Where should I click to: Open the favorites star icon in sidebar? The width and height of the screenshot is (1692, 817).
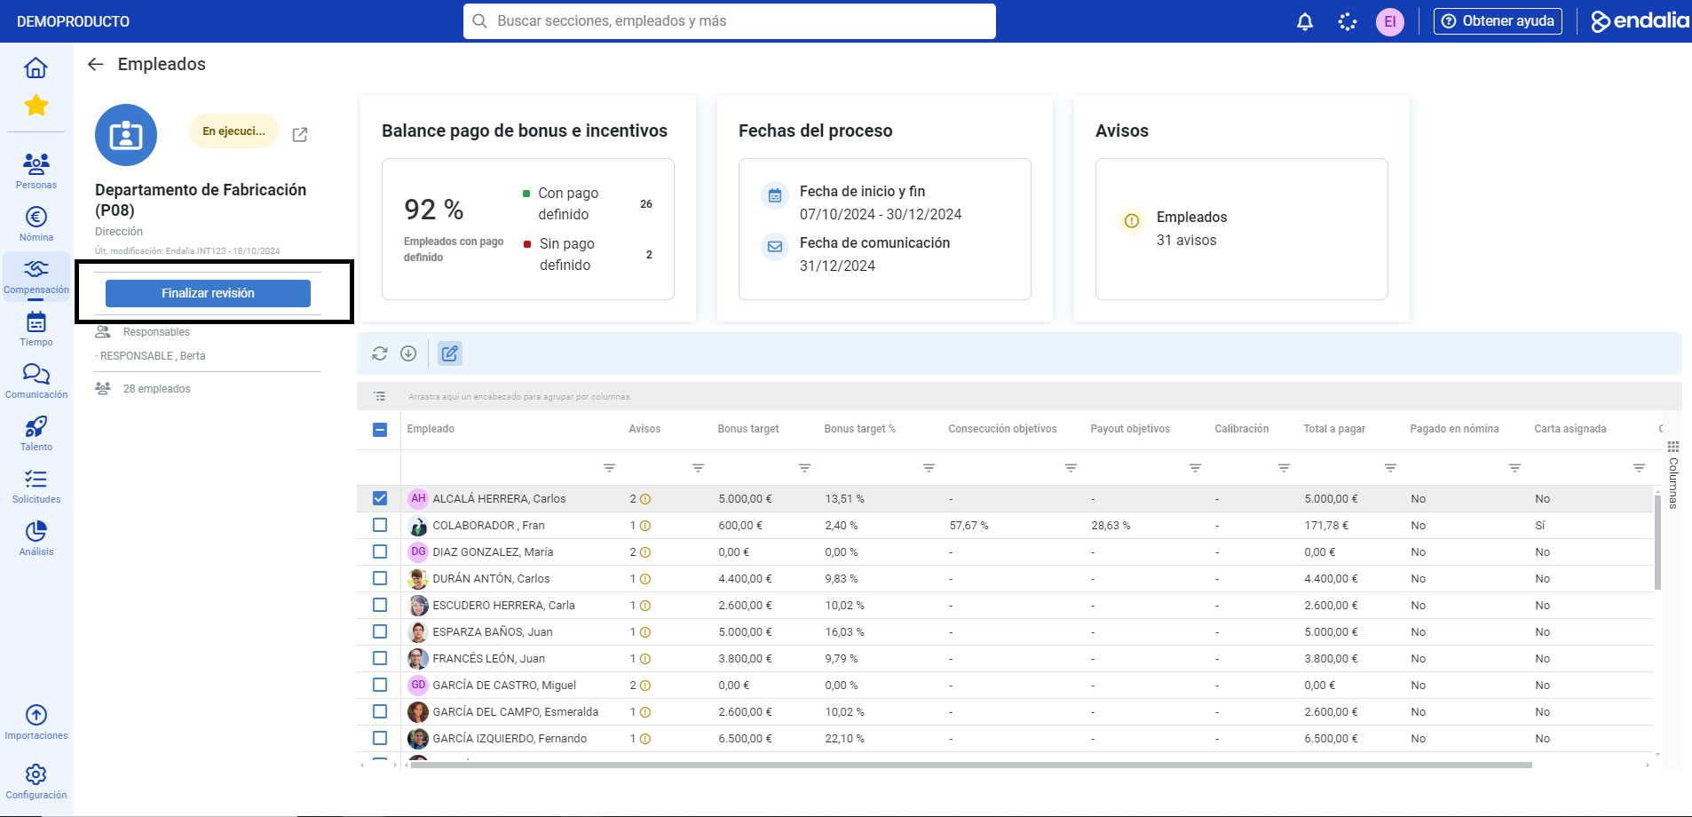click(x=36, y=106)
